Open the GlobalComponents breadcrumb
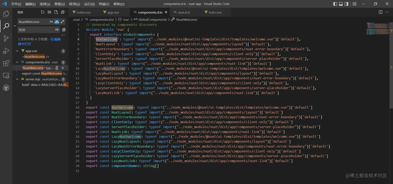Viewport: 393px width, 184px height. (150, 20)
